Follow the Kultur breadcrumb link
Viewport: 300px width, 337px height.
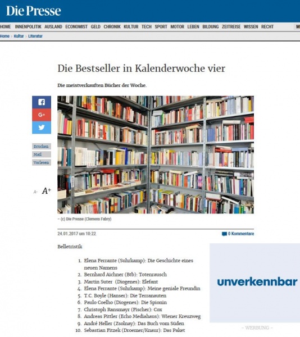point(19,36)
